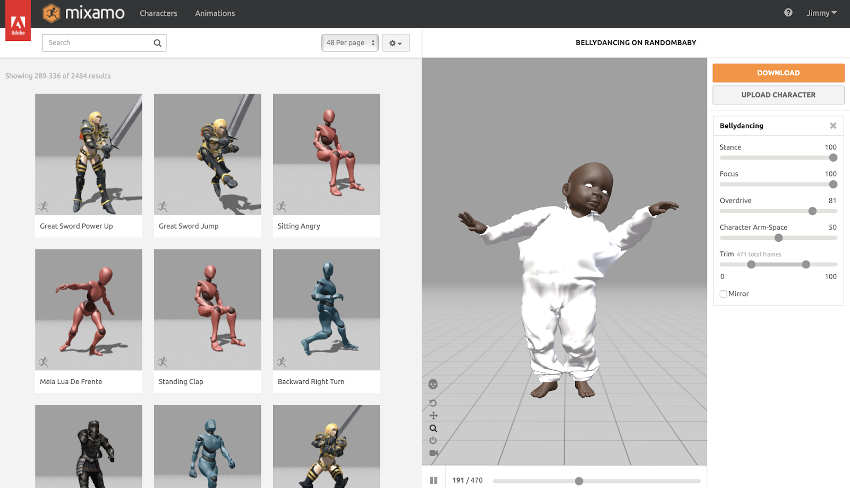Click the Bellydancing panel heading
The height and width of the screenshot is (488, 850).
click(x=742, y=126)
